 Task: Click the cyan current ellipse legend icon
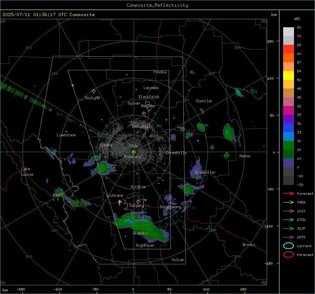pos(288,246)
